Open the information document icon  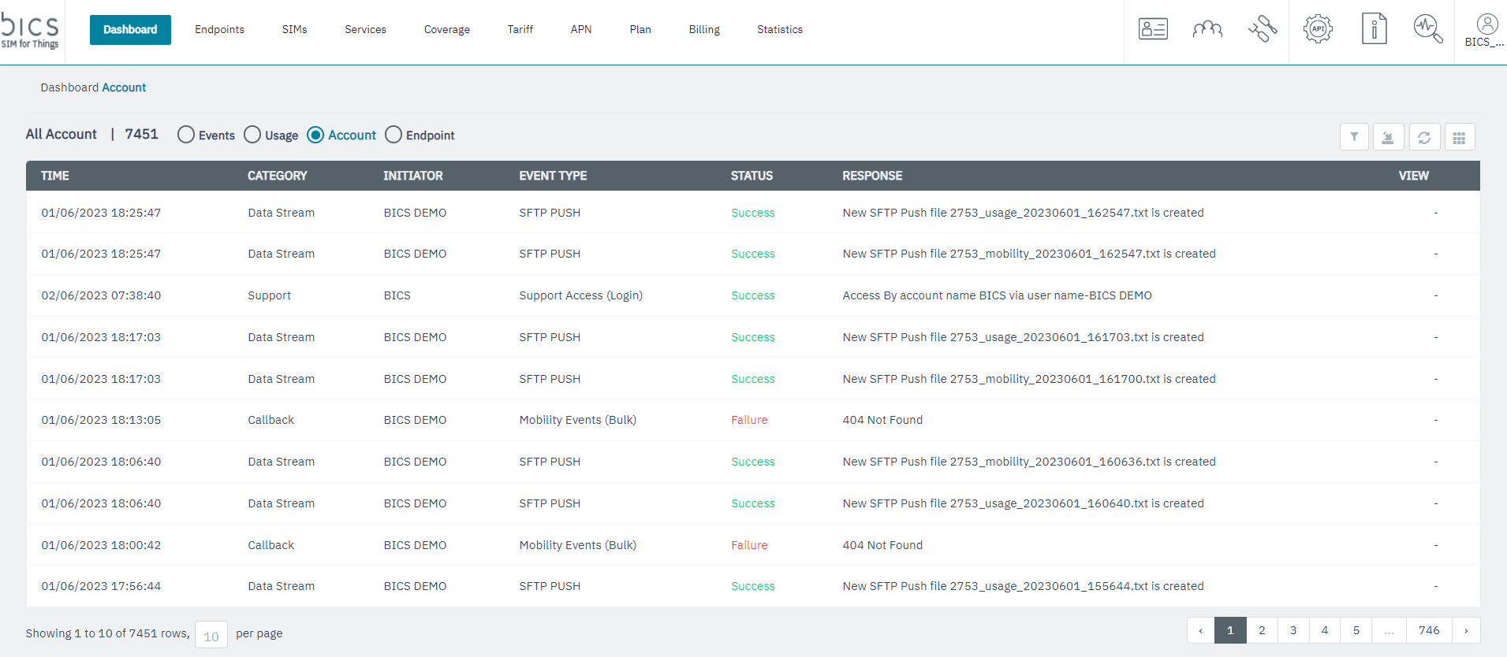point(1374,29)
